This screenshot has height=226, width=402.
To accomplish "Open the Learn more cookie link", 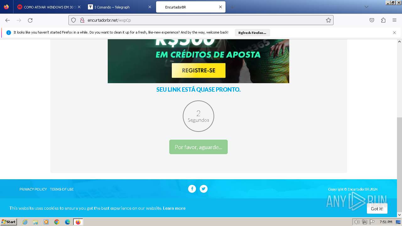I will 174,208.
